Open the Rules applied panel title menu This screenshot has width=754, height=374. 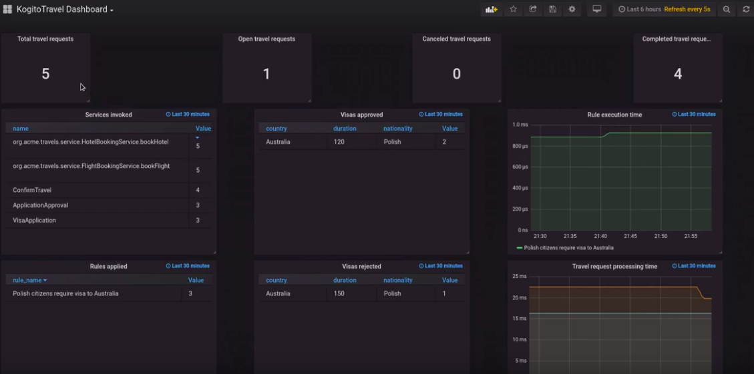108,267
